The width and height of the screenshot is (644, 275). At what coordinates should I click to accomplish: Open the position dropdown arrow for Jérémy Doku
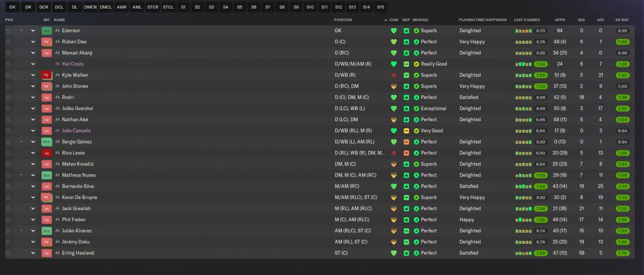(x=33, y=242)
